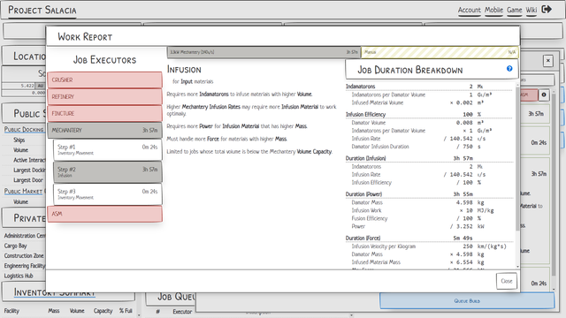Click the Mass column header in Inventory
This screenshot has width=566, height=318.
(54, 311)
